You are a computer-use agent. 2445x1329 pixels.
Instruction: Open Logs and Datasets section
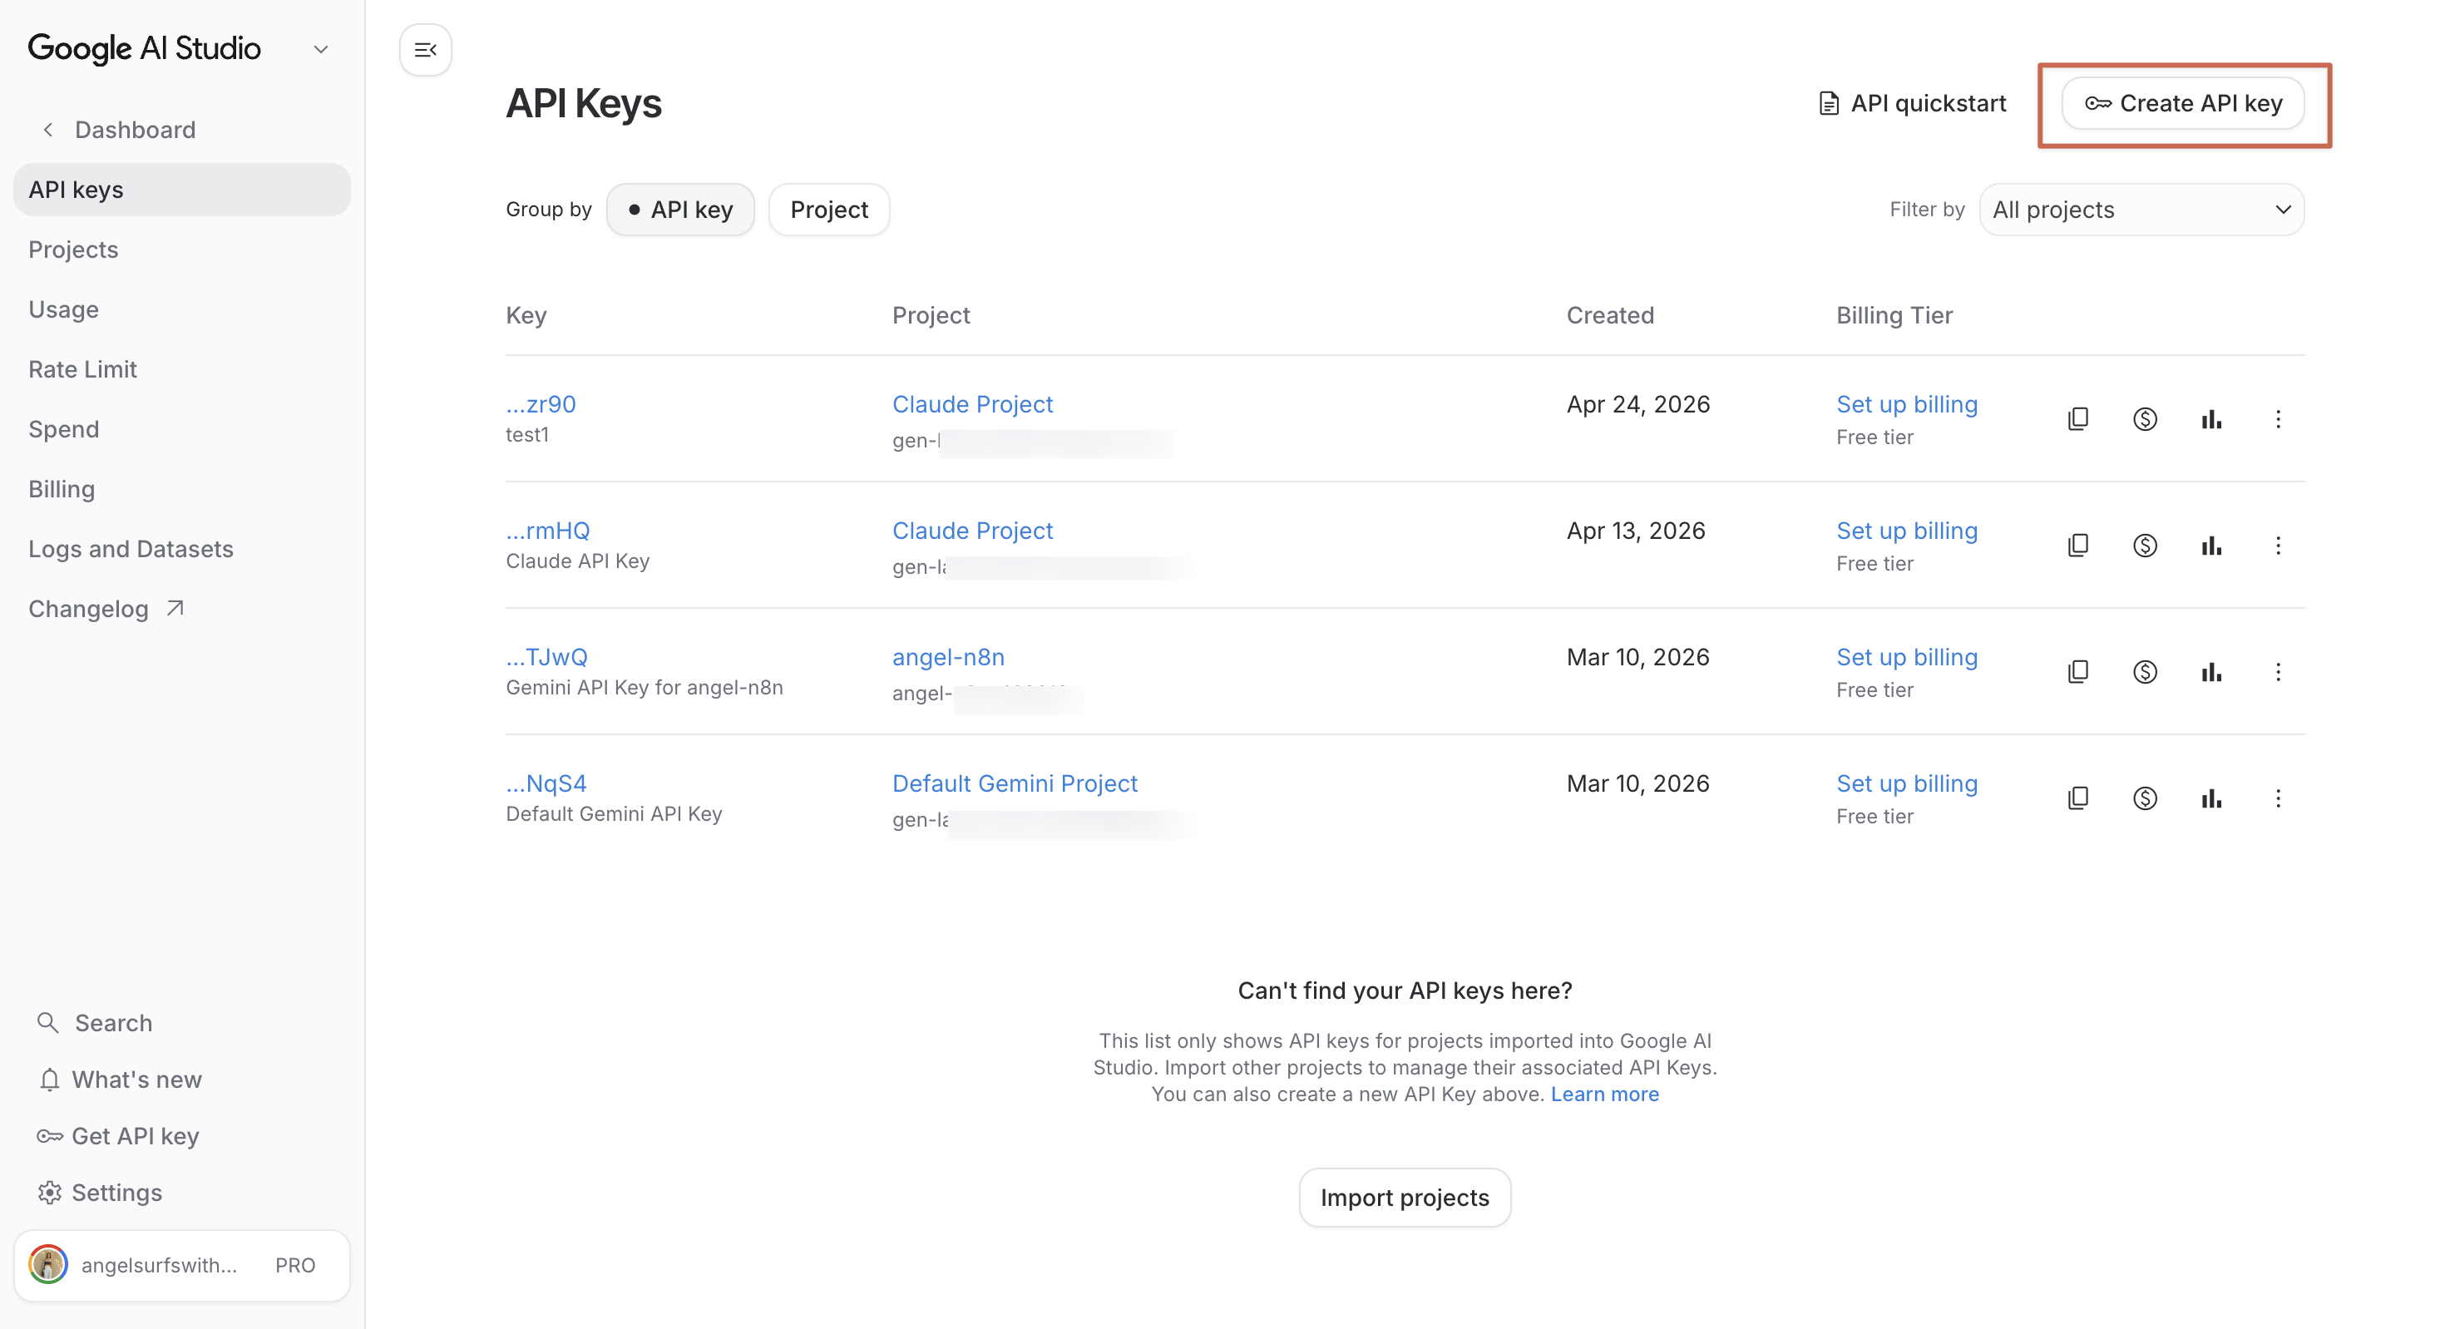click(x=131, y=549)
